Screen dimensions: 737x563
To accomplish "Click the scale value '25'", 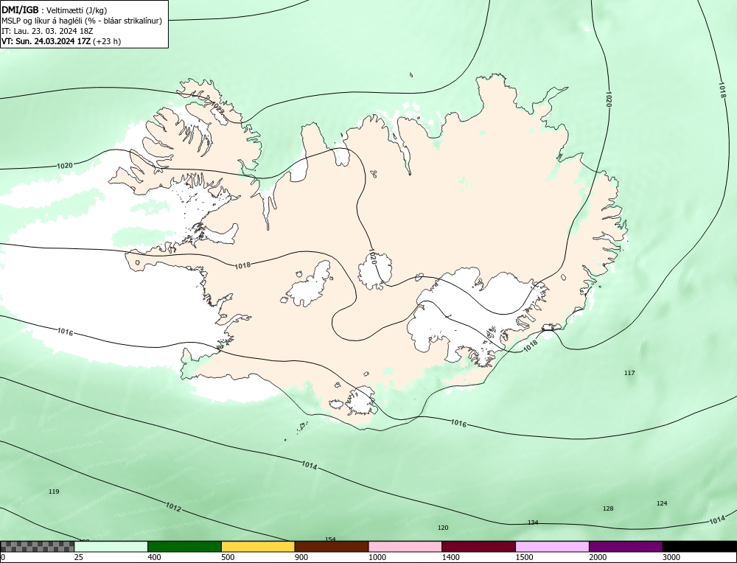I will (x=78, y=557).
